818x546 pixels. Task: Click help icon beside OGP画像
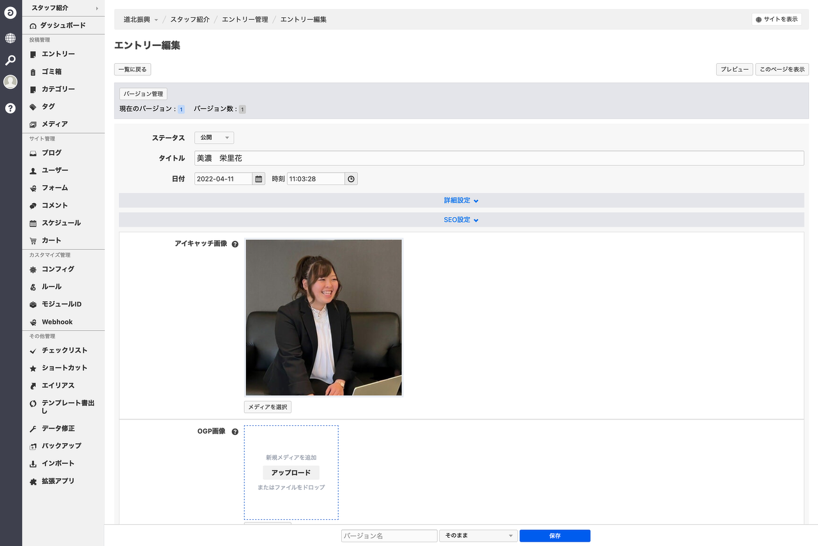[x=235, y=432]
